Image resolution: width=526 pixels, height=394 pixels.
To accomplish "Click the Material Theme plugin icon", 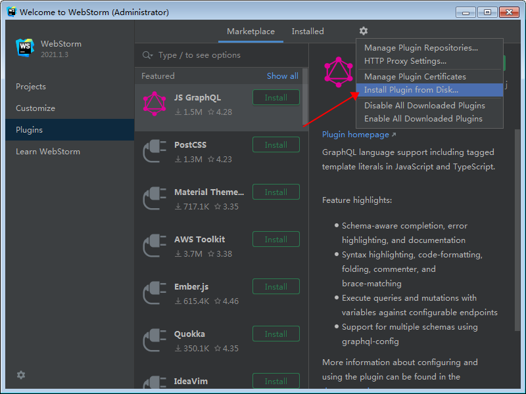I will [x=155, y=198].
